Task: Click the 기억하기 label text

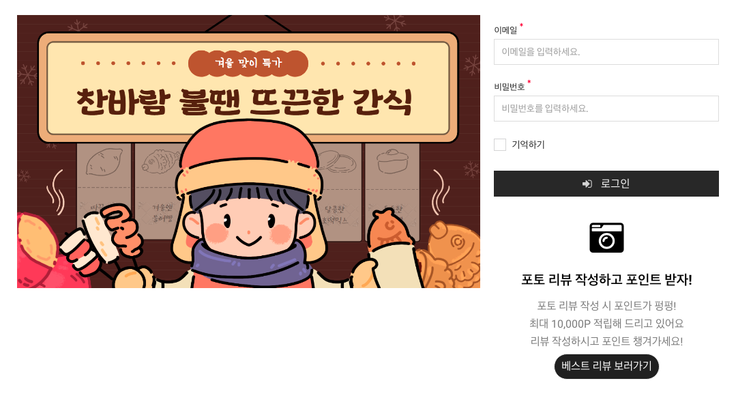Action: 528,145
